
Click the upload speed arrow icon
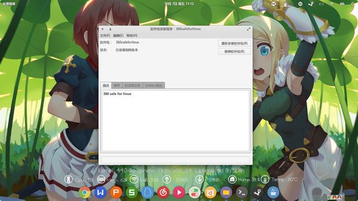(167, 180)
